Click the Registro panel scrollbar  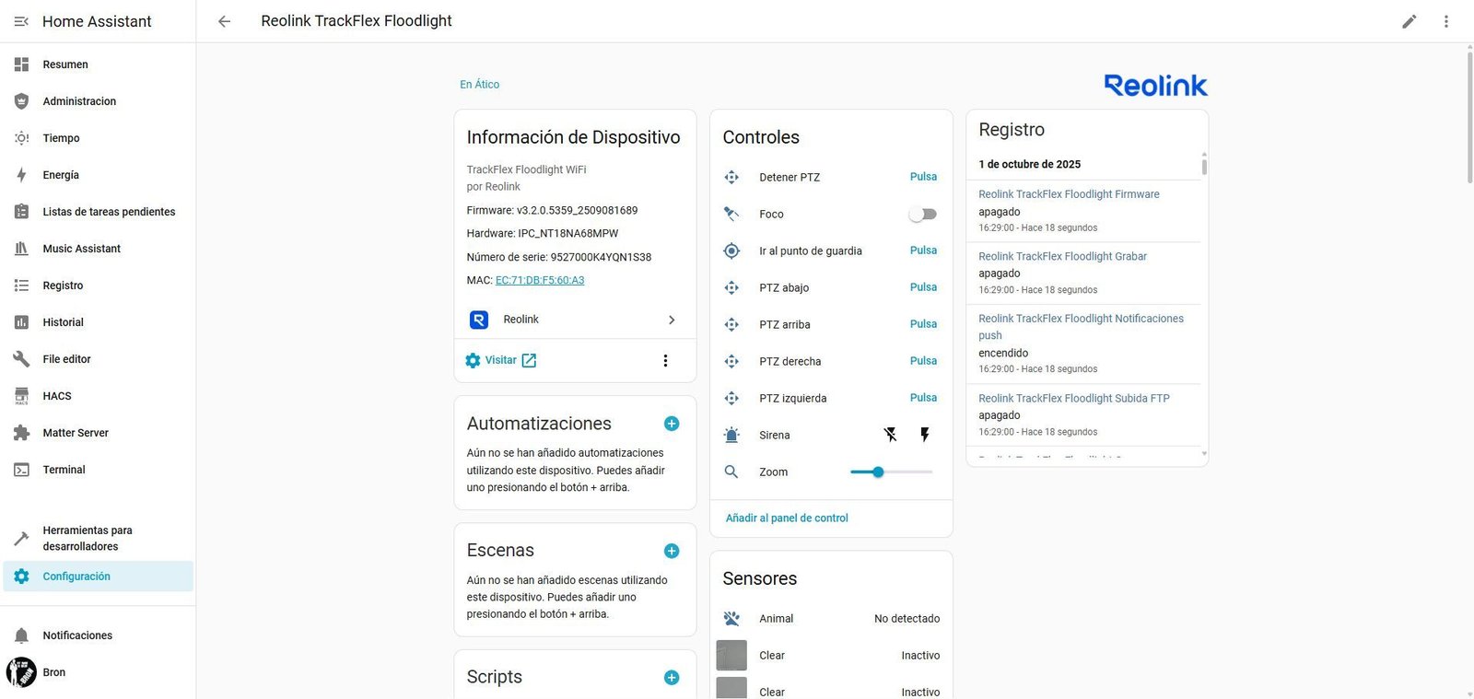click(x=1204, y=165)
